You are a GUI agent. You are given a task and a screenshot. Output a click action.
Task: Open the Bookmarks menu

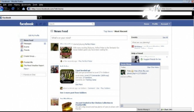[x=26, y=5]
